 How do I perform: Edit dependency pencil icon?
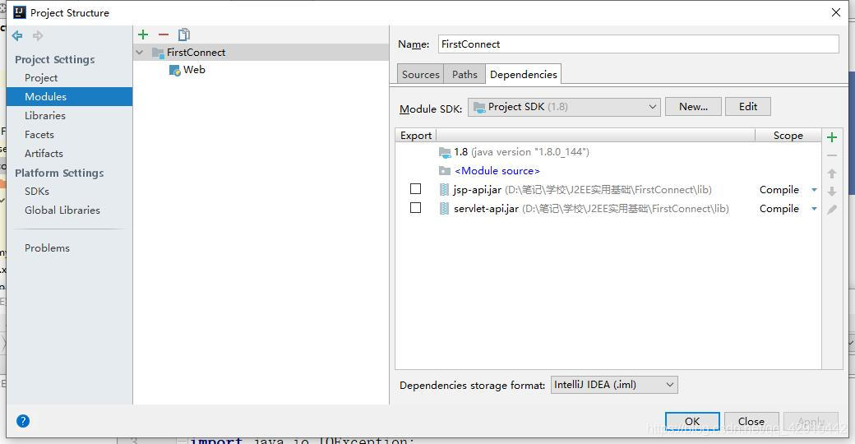pyautogui.click(x=831, y=210)
